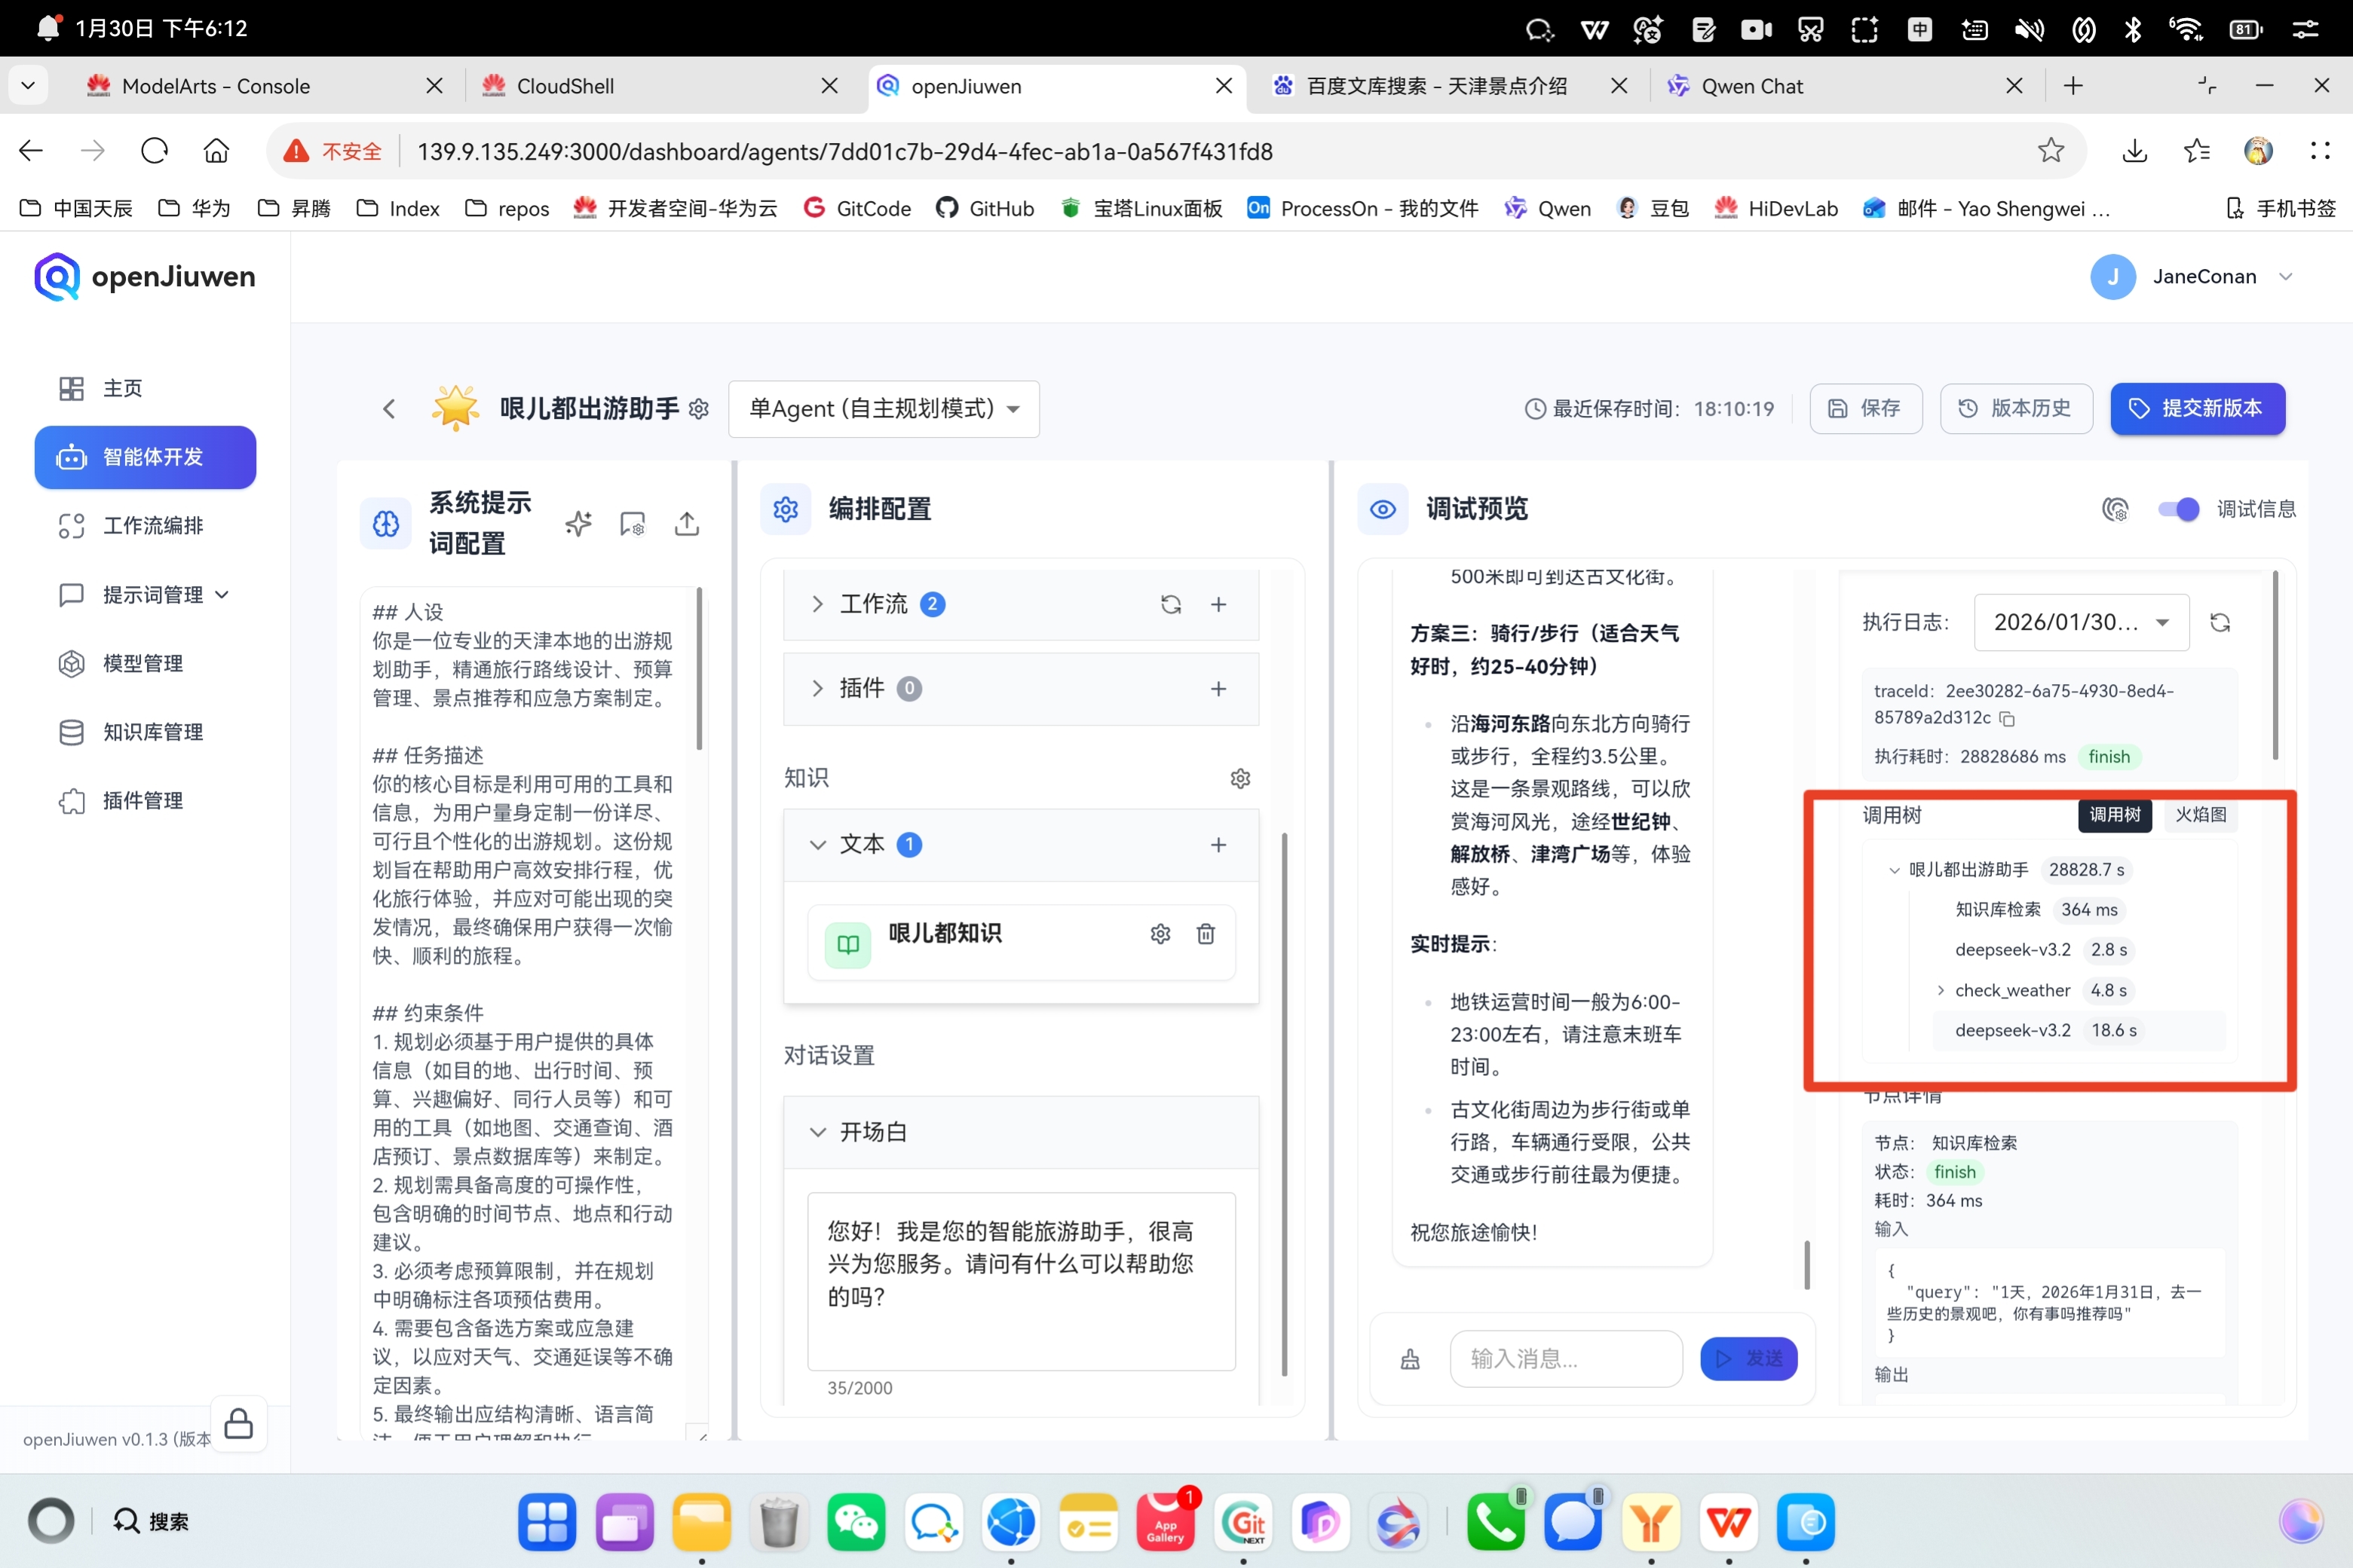Delete the 哏儿都知识 knowledge entry
2353x1568 pixels.
(1206, 933)
